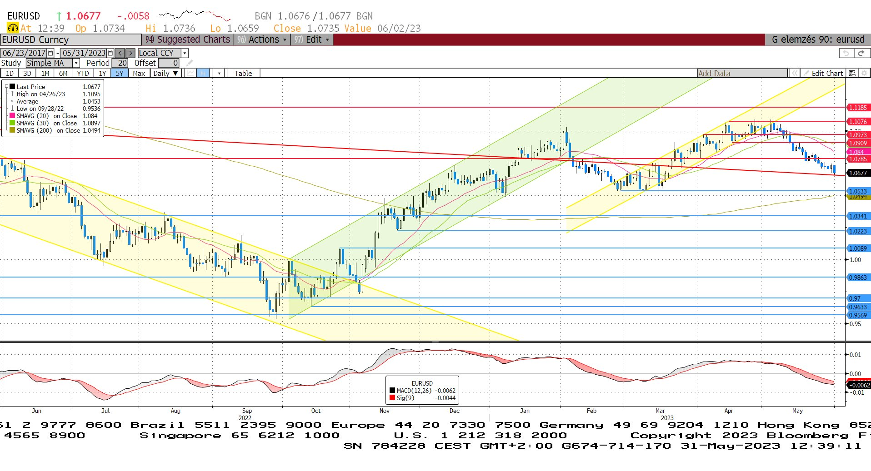Select the 5Y range tab
The image size is (871, 471).
pos(119,73)
